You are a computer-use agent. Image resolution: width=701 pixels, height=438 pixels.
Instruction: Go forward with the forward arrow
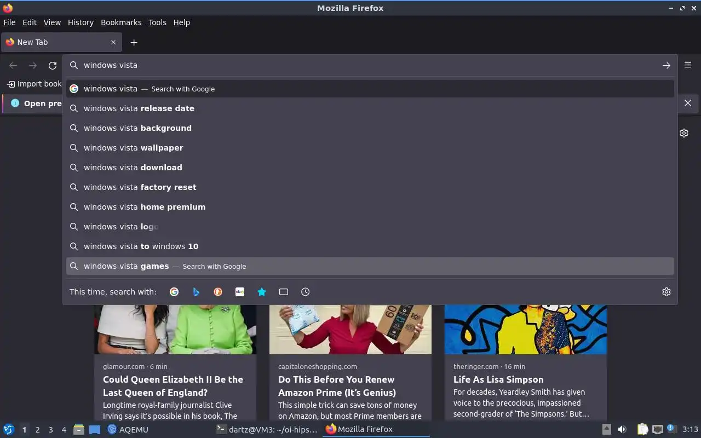click(33, 65)
